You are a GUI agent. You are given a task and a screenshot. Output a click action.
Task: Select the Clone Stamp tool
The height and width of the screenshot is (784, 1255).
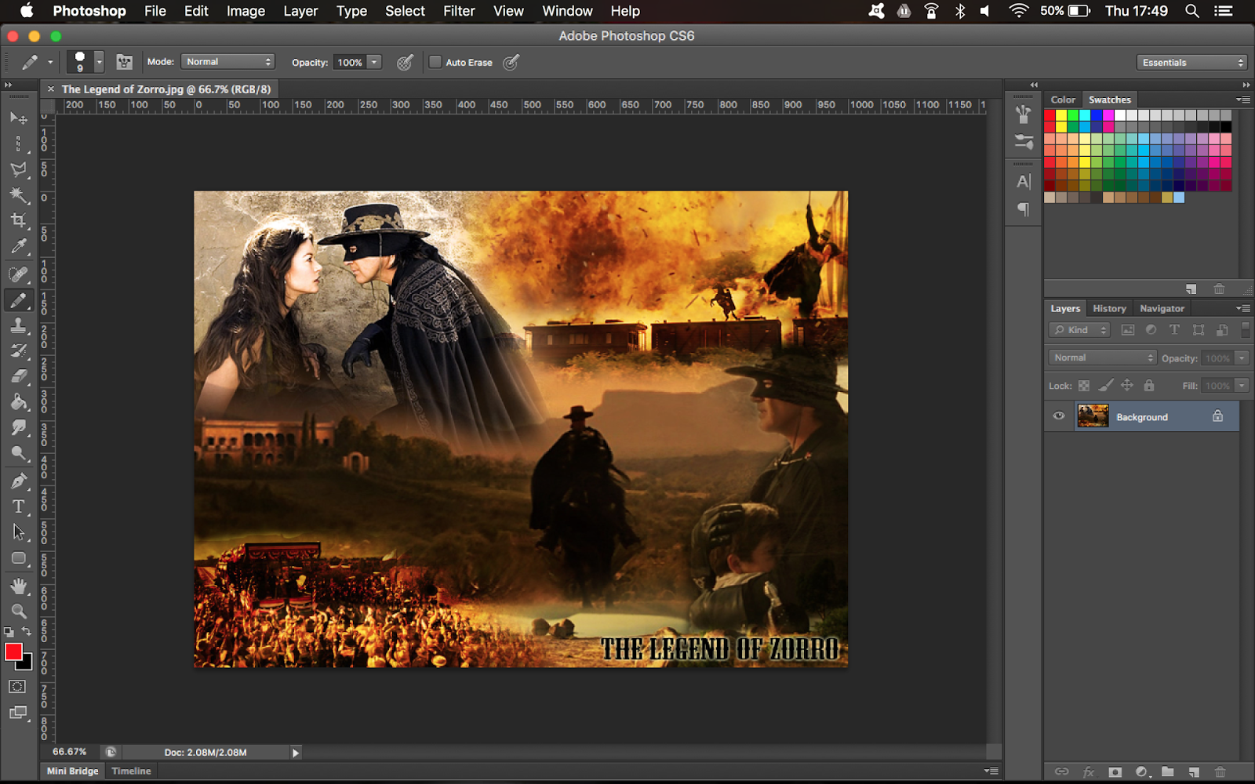(18, 325)
